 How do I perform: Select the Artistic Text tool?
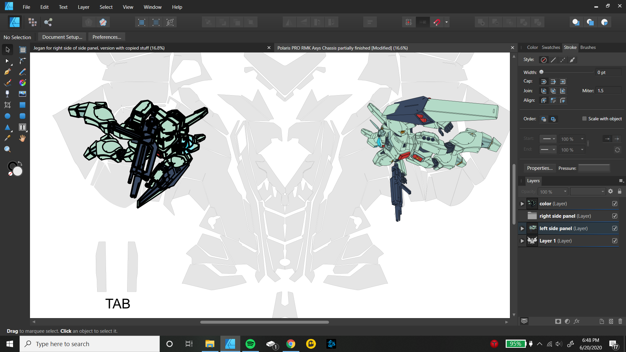click(x=22, y=127)
